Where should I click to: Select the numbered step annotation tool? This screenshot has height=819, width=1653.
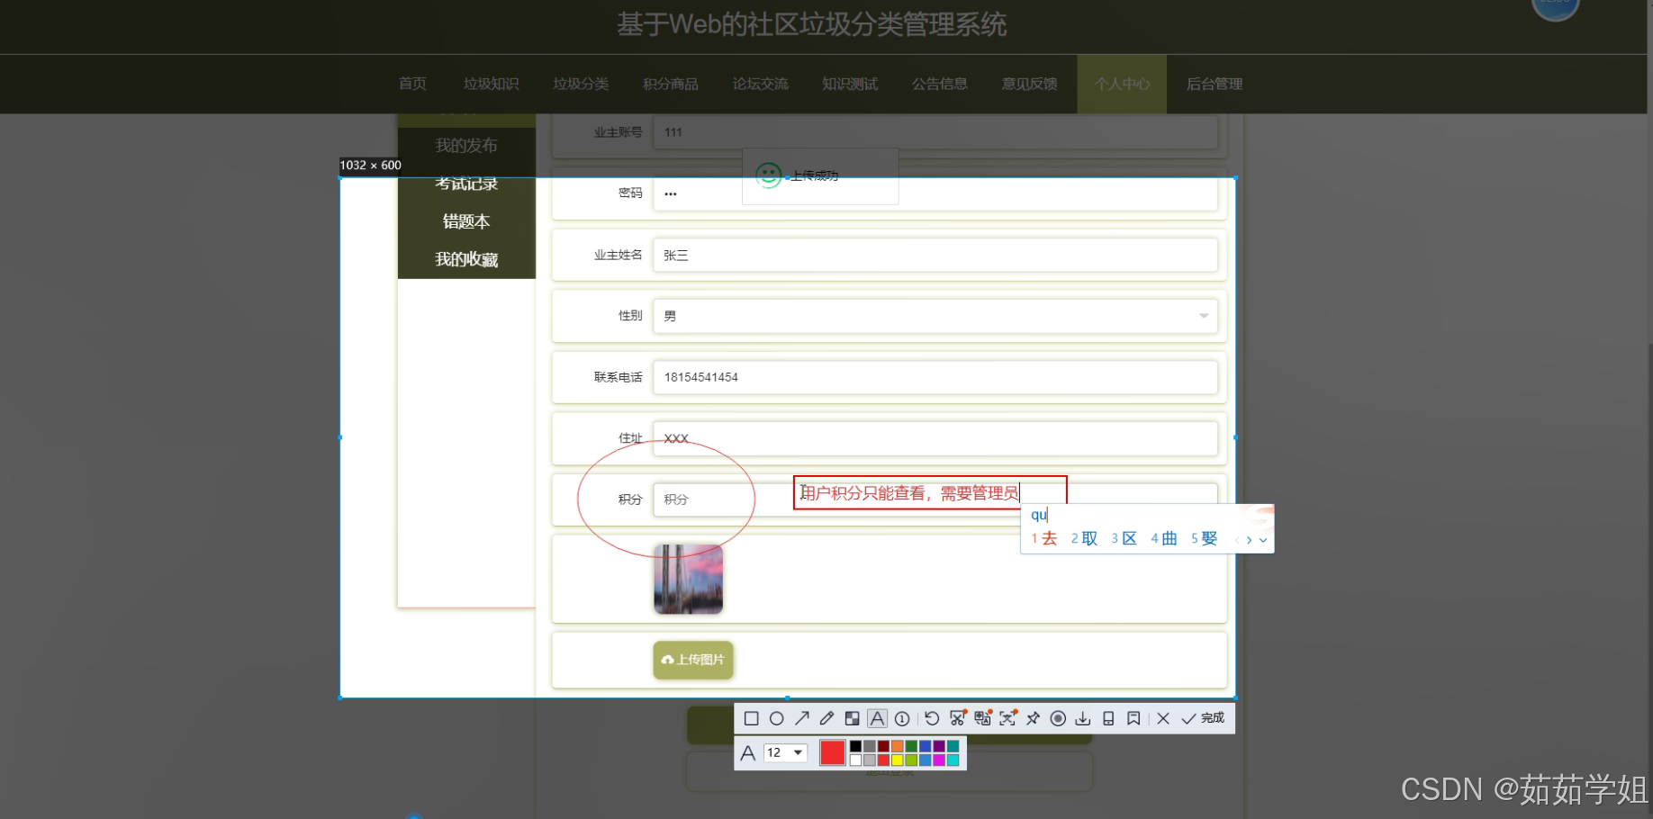click(x=902, y=718)
